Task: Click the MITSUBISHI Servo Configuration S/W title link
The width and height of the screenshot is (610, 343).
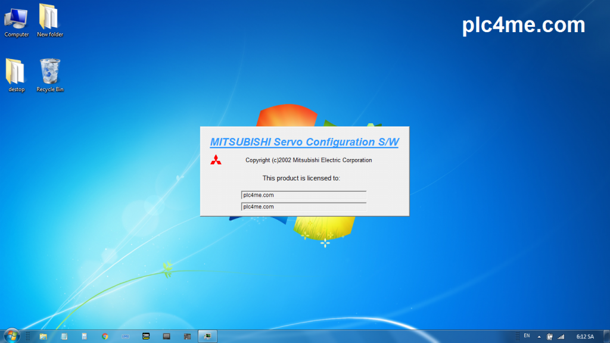Action: 304,142
